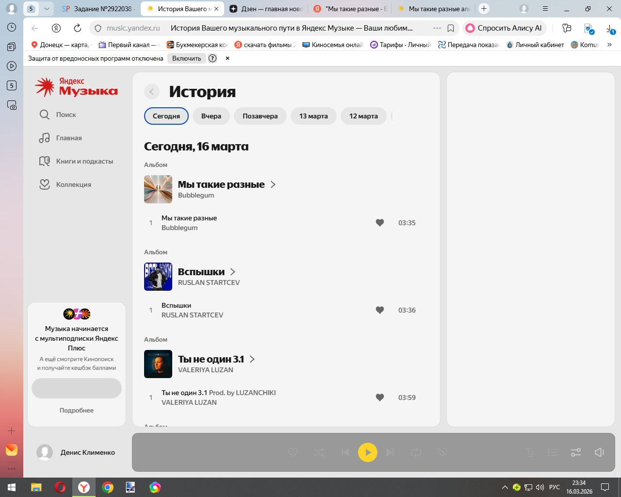Open page options three-dots menu
The height and width of the screenshot is (497, 621).
coord(437,28)
